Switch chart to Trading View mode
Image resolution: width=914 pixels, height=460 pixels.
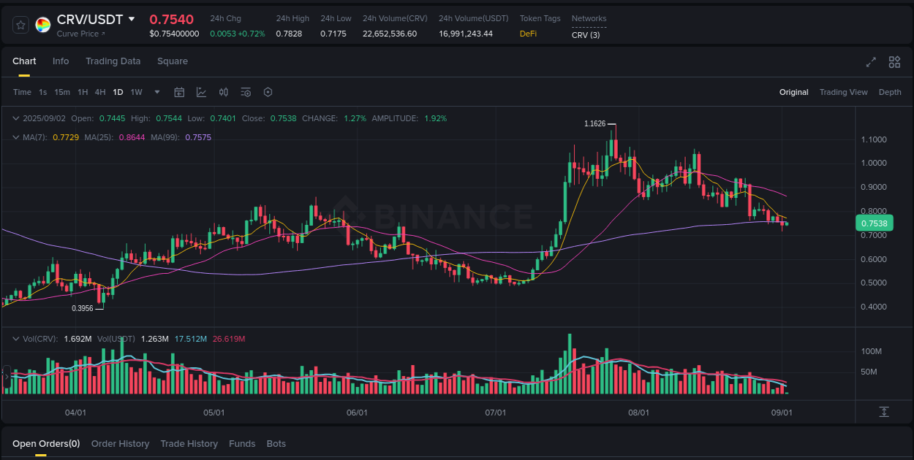[844, 92]
